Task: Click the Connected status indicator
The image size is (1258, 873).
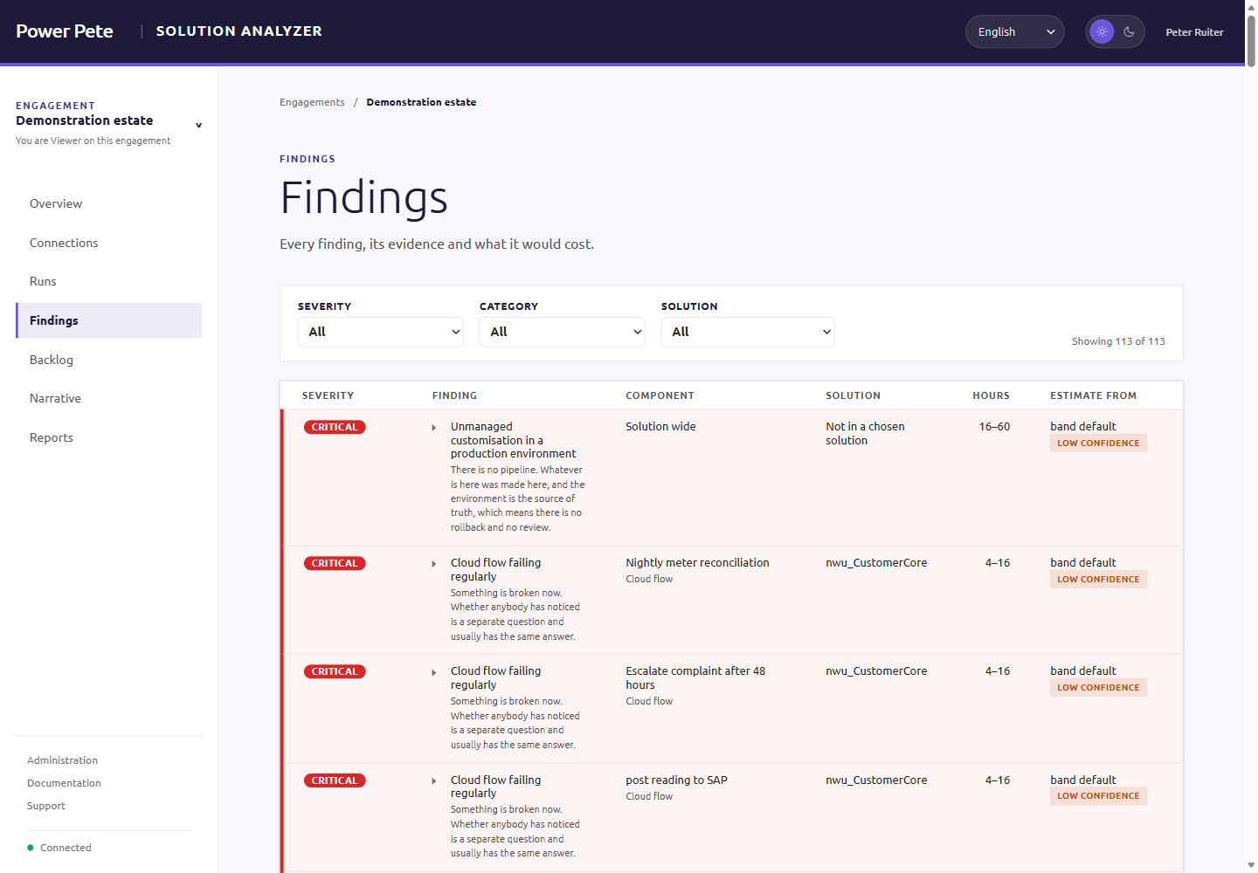Action: click(x=59, y=848)
